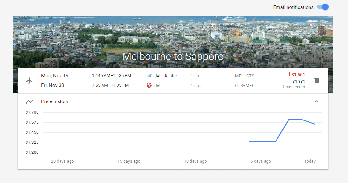This screenshot has width=348, height=183.
Task: Select the Mon, Nov 19 departure date
Action: 55,76
